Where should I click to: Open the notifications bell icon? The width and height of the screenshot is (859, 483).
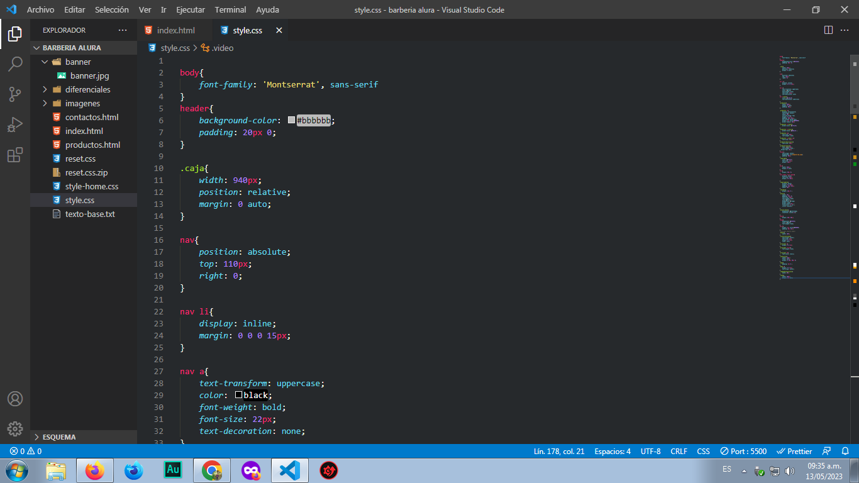[845, 451]
